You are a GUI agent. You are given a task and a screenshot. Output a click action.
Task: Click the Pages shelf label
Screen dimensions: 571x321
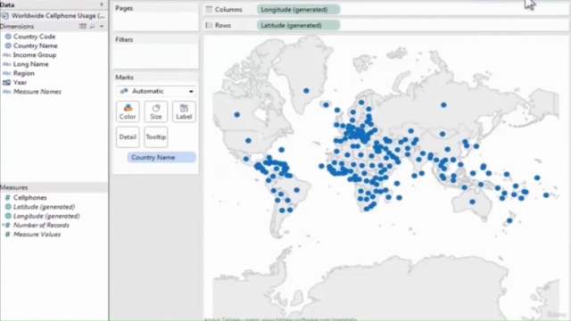click(124, 8)
